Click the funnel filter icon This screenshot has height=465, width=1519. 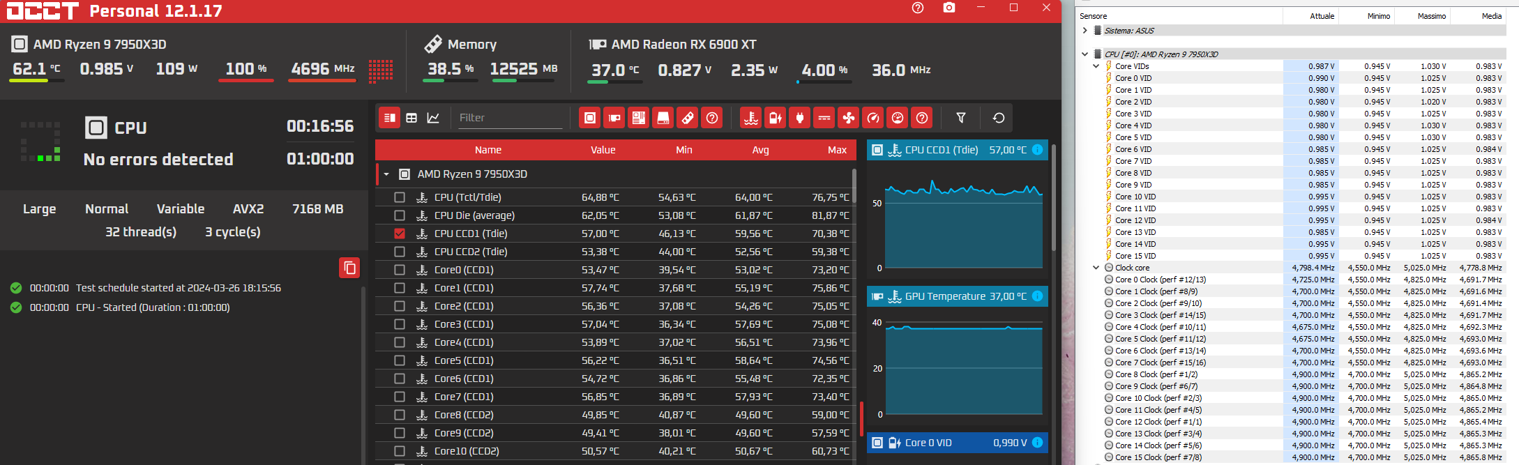point(961,118)
